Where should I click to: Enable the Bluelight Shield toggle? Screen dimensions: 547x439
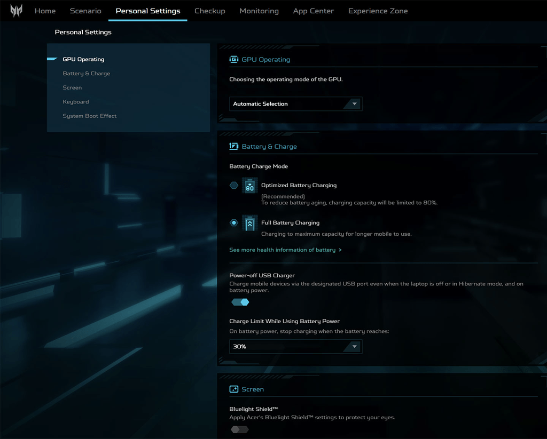[240, 429]
